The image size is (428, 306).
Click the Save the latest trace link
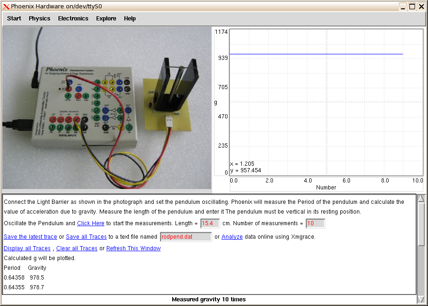[30, 237]
